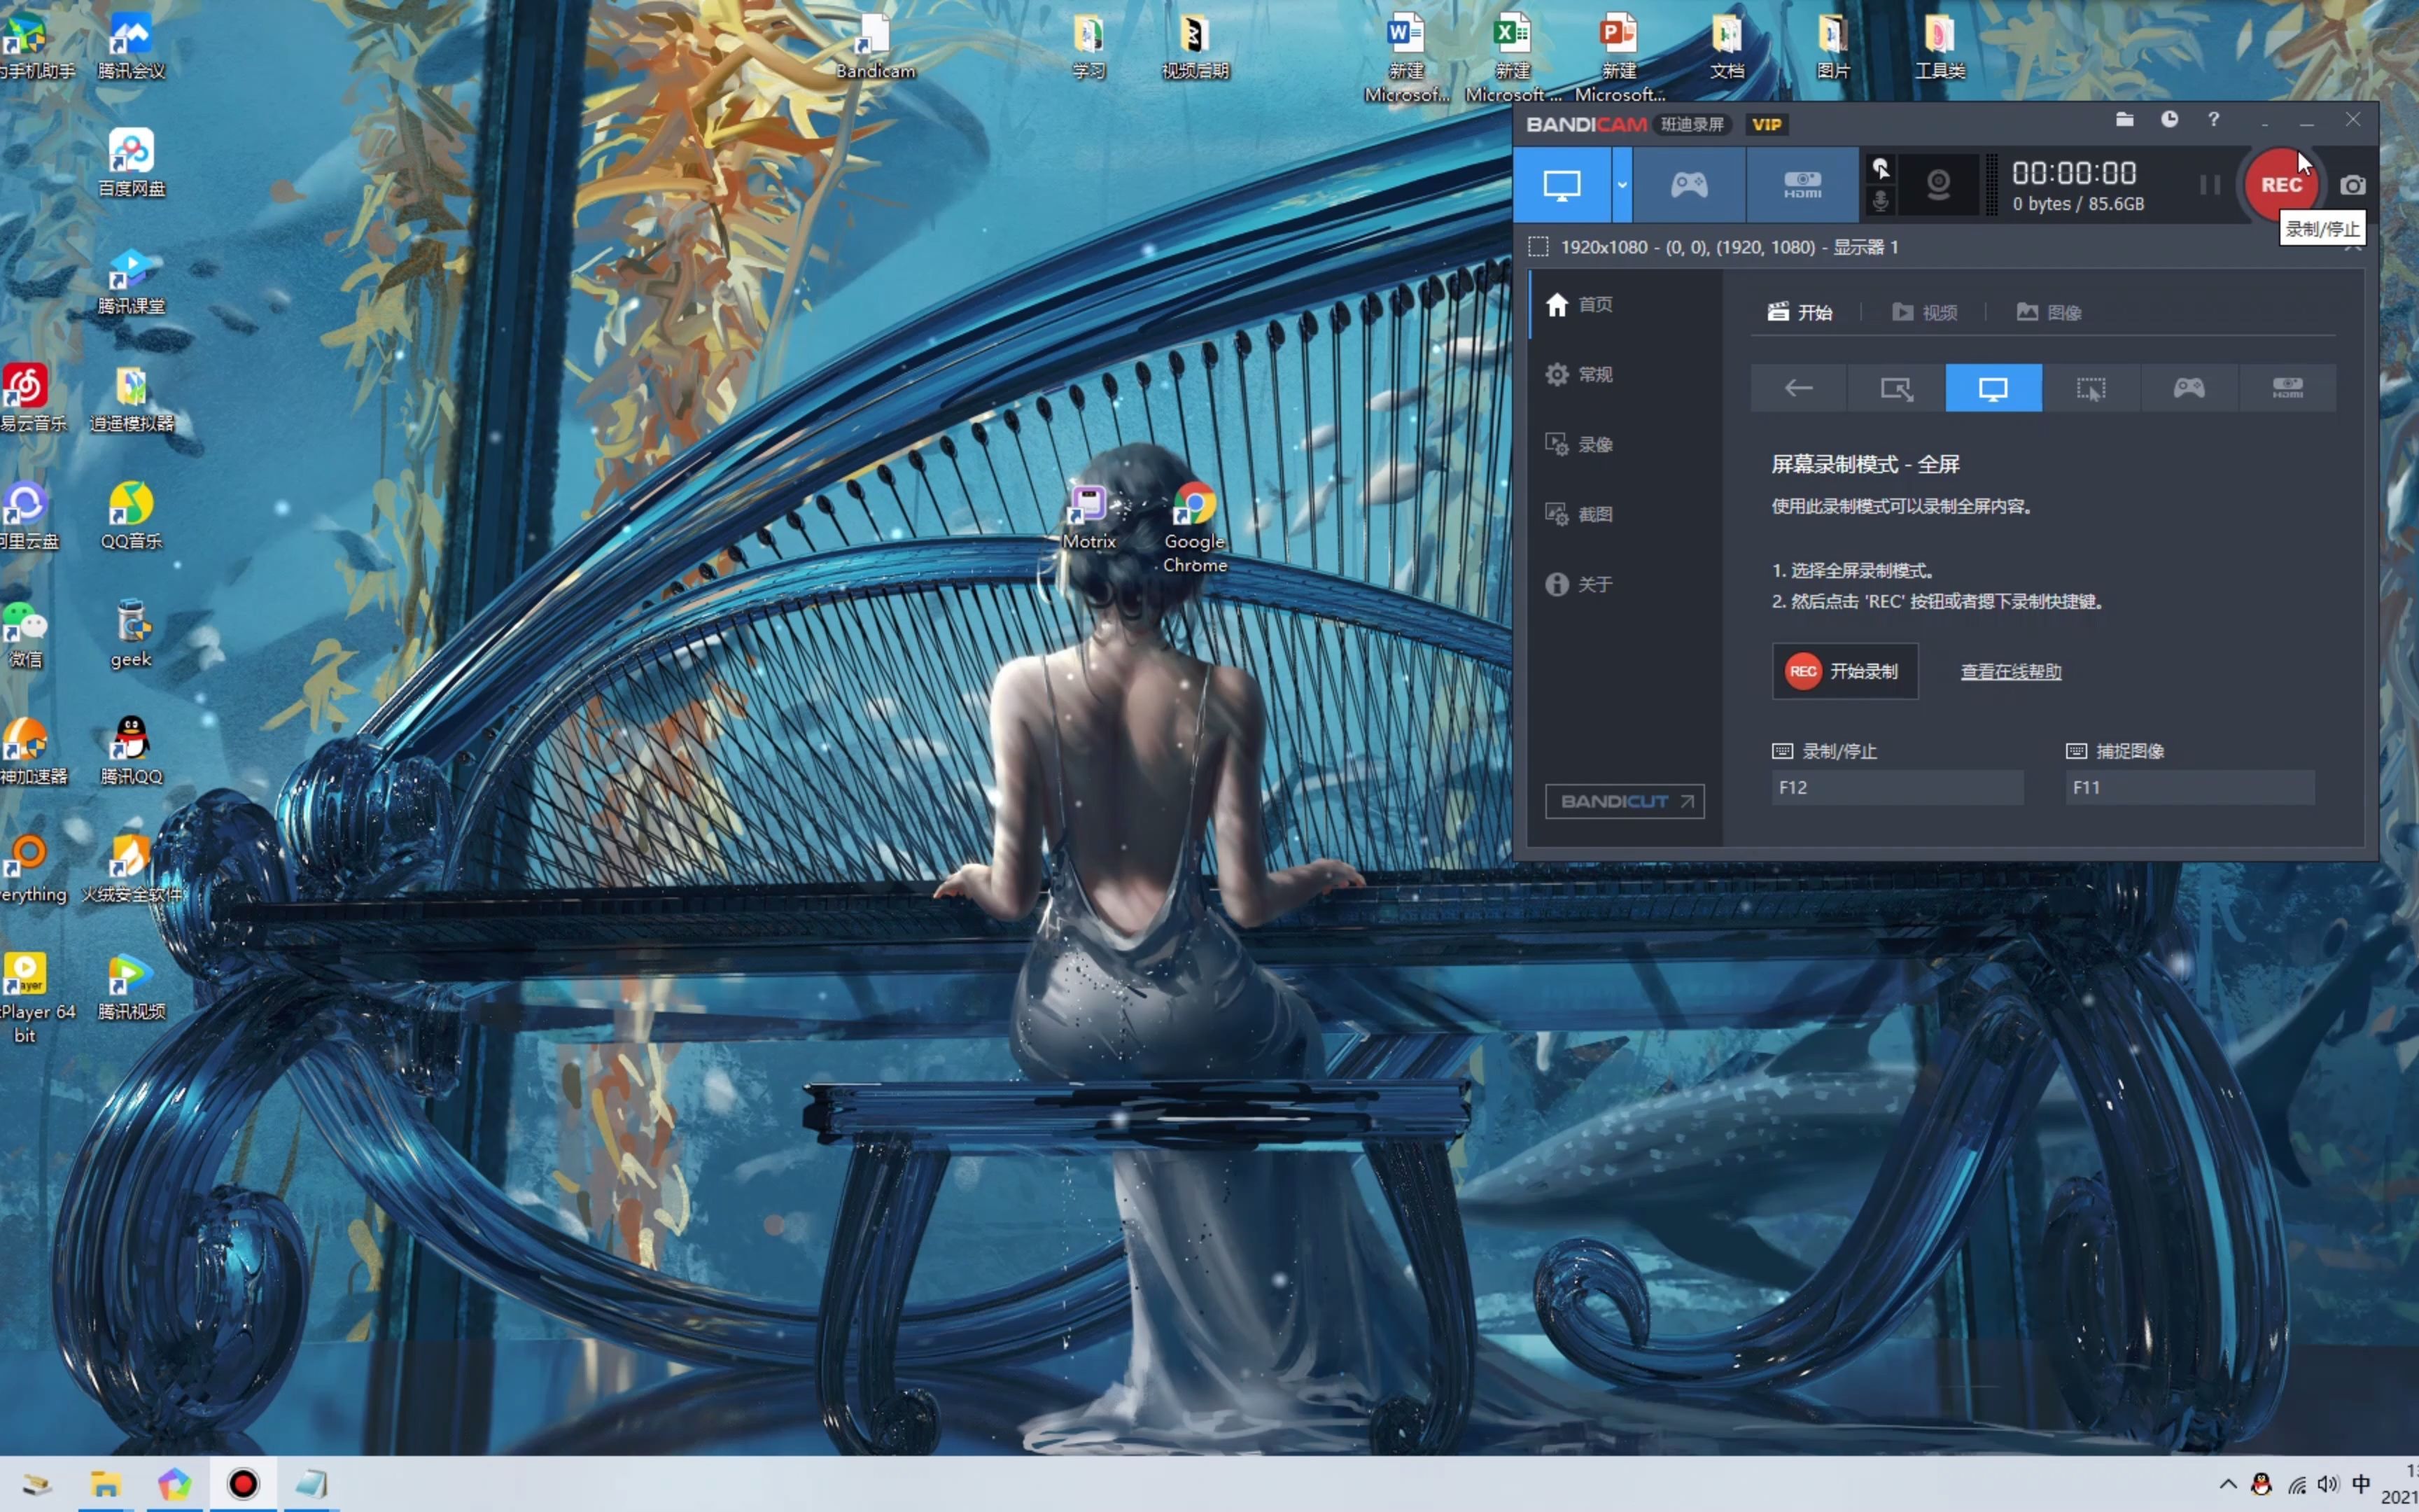This screenshot has height=1512, width=2419.
Task: Open 腾讯课堂 desktop icon
Action: 131,281
